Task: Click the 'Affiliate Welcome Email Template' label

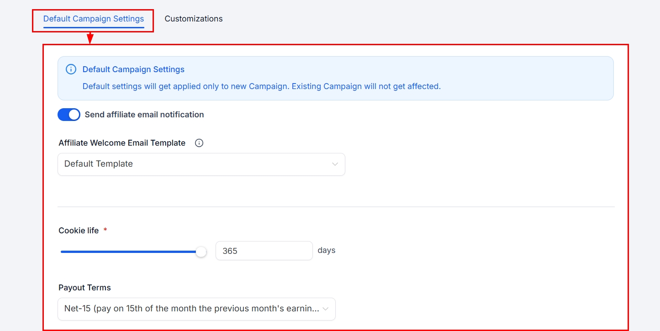Action: [122, 143]
